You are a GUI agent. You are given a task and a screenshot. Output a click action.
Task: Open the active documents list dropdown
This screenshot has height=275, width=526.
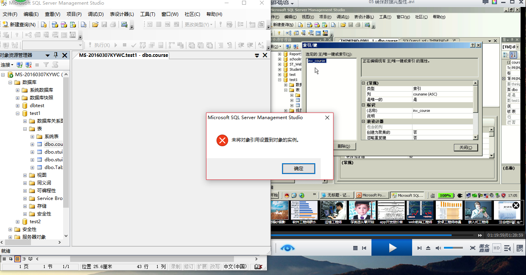point(257,55)
